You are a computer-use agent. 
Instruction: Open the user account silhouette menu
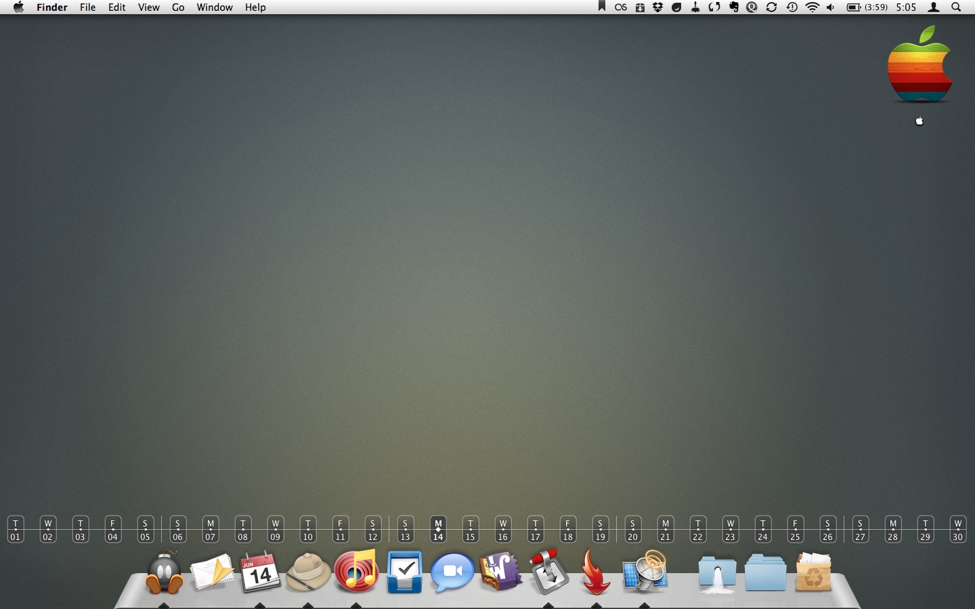click(934, 7)
